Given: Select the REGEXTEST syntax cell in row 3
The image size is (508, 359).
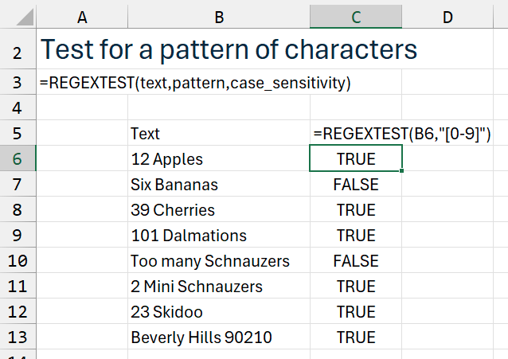Looking at the screenshot, I should 195,83.
